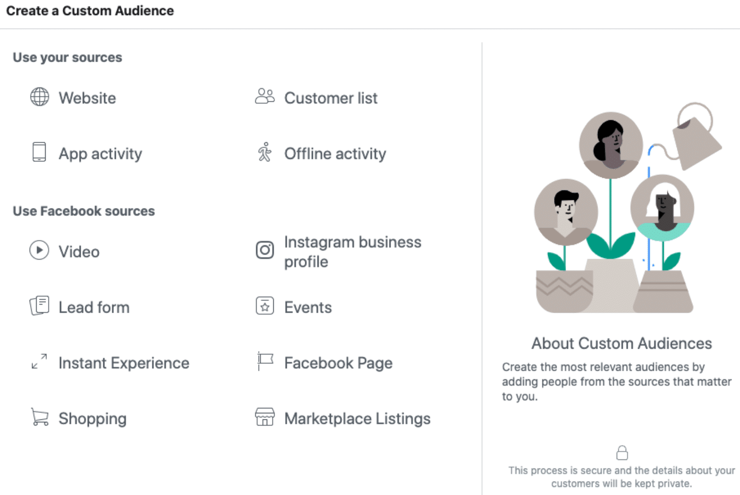Pick Offline activity under Use your sources

point(335,153)
